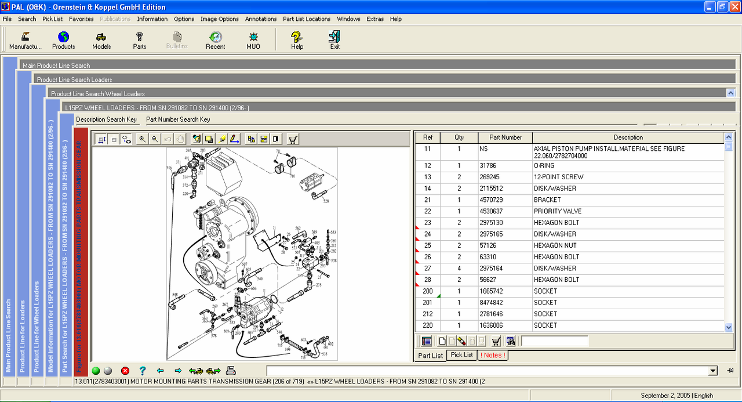Click the red X cancel icon
The width and height of the screenshot is (742, 402).
pyautogui.click(x=125, y=371)
